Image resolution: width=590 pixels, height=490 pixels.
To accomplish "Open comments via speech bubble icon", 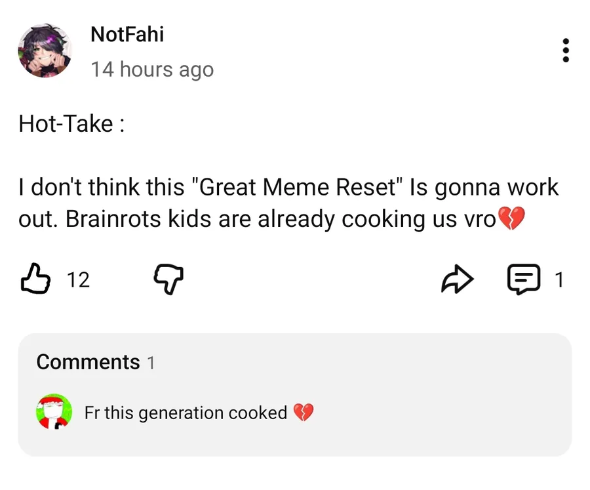I will tap(524, 280).
